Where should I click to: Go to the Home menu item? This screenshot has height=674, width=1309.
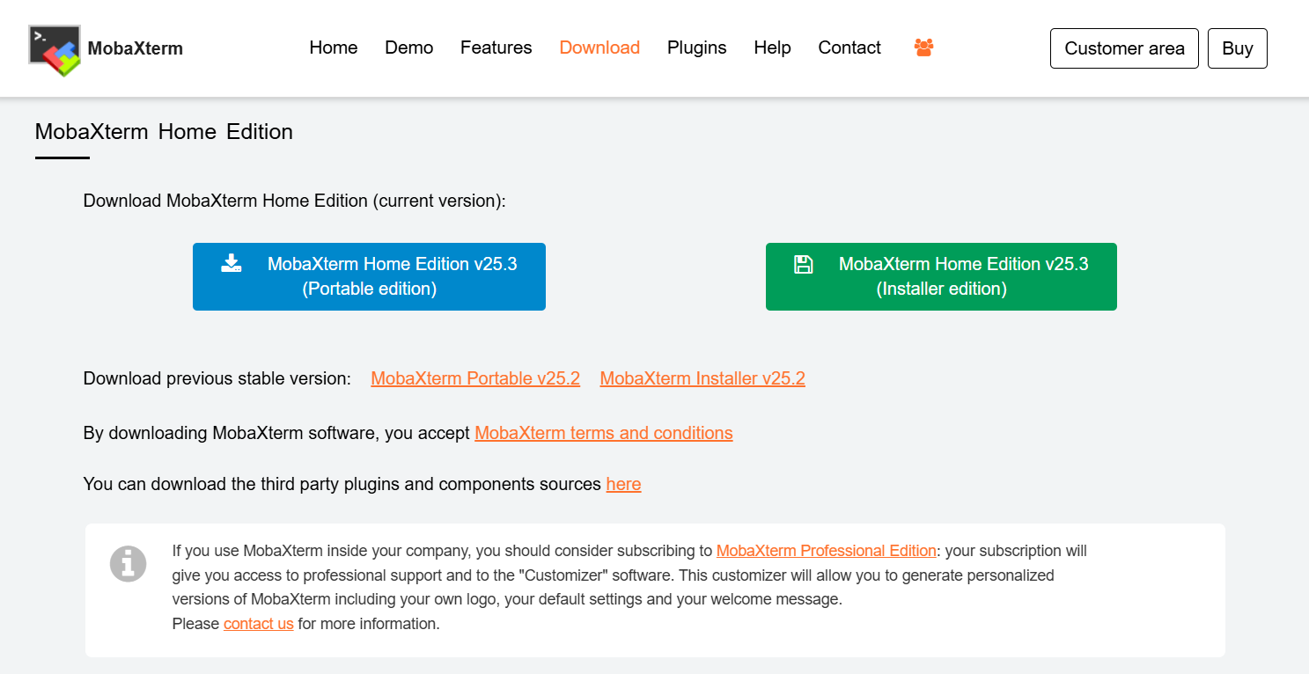[x=334, y=48]
